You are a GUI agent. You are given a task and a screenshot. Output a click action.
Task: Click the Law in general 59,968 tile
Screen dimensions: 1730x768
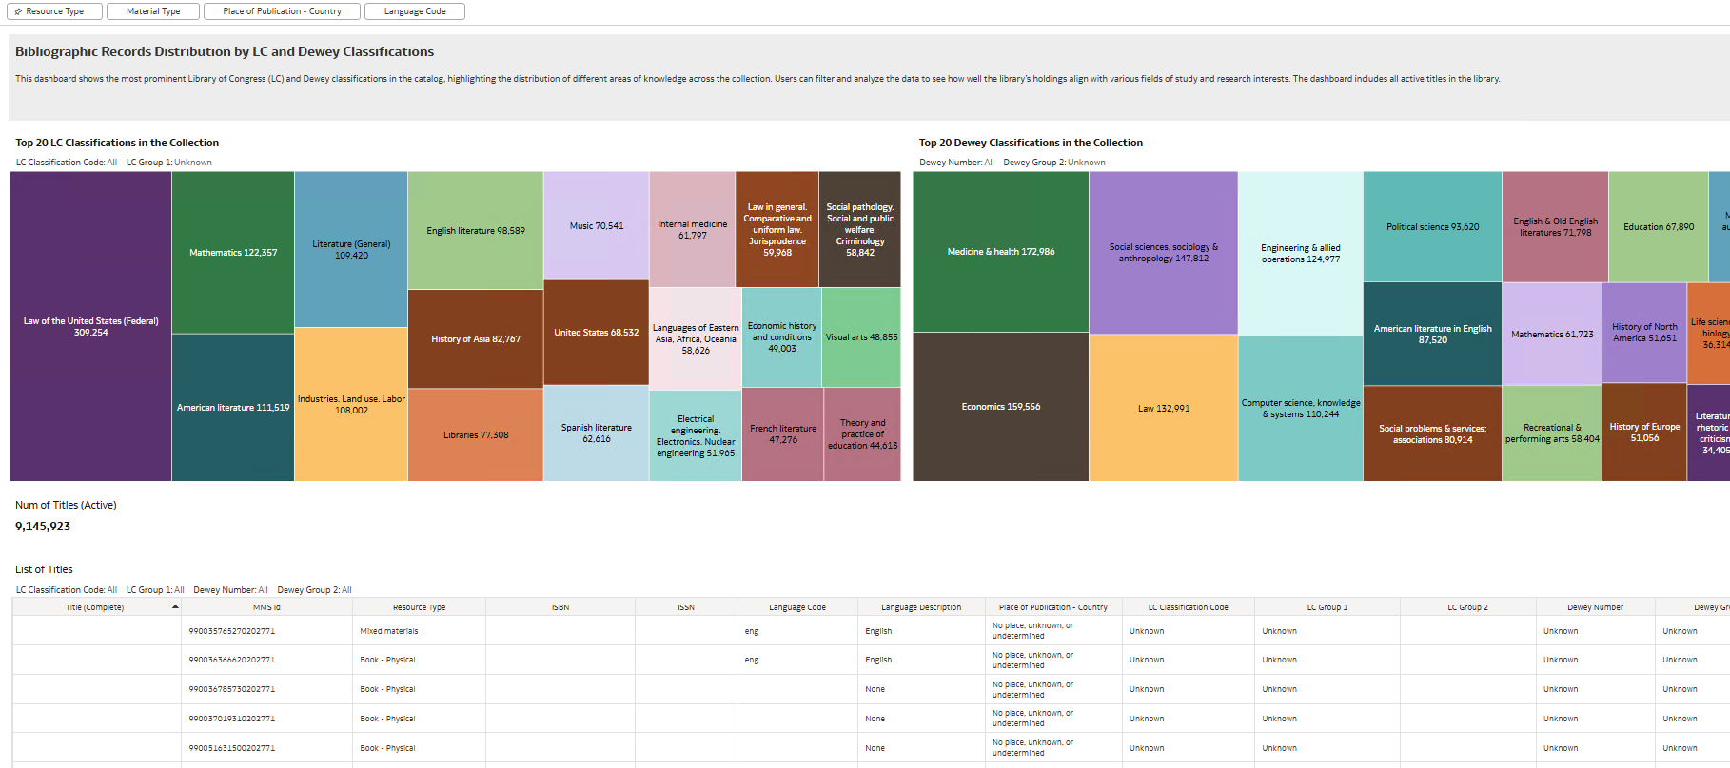777,229
